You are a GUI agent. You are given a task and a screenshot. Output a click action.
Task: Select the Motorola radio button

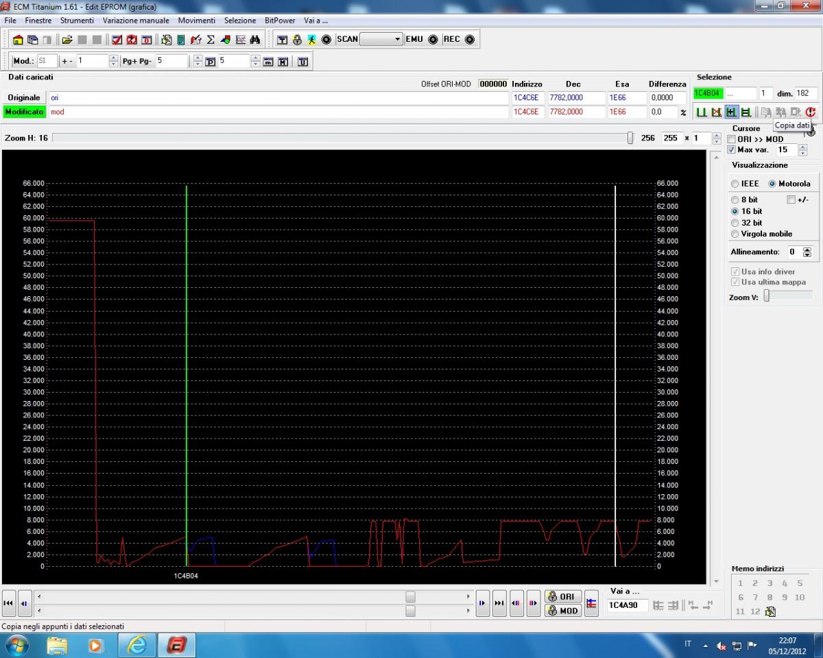point(772,184)
